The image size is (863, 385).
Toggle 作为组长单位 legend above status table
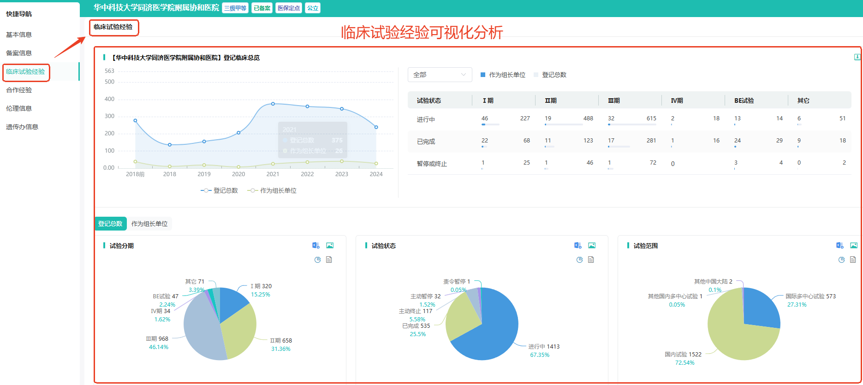pos(503,75)
